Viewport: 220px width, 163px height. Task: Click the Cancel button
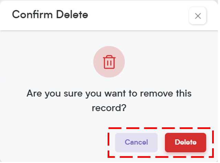click(136, 142)
